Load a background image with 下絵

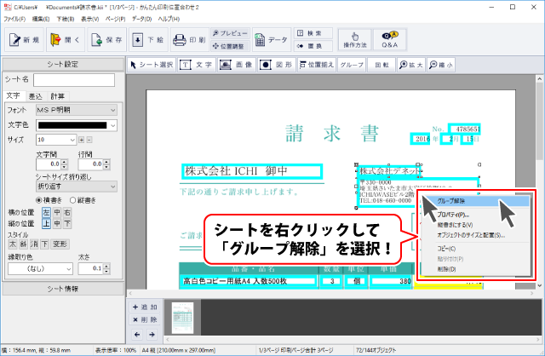[x=148, y=40]
